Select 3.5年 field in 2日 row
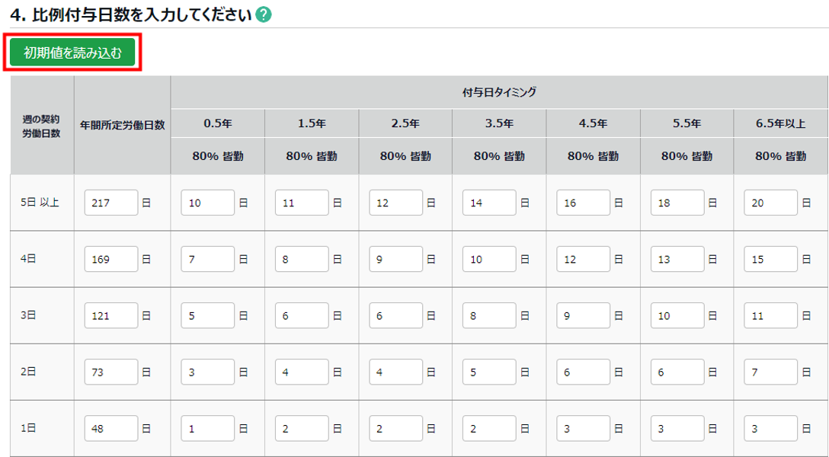829x457 pixels. tap(490, 372)
